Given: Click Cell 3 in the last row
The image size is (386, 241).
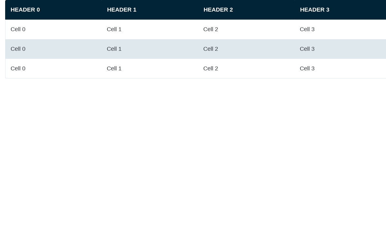Looking at the screenshot, I should (x=307, y=68).
